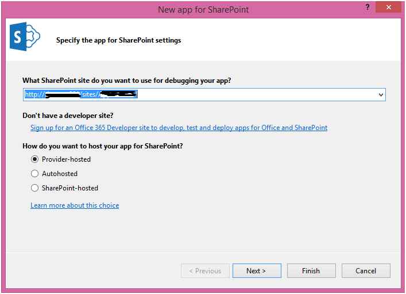
Task: Go to the Next step
Action: [257, 270]
